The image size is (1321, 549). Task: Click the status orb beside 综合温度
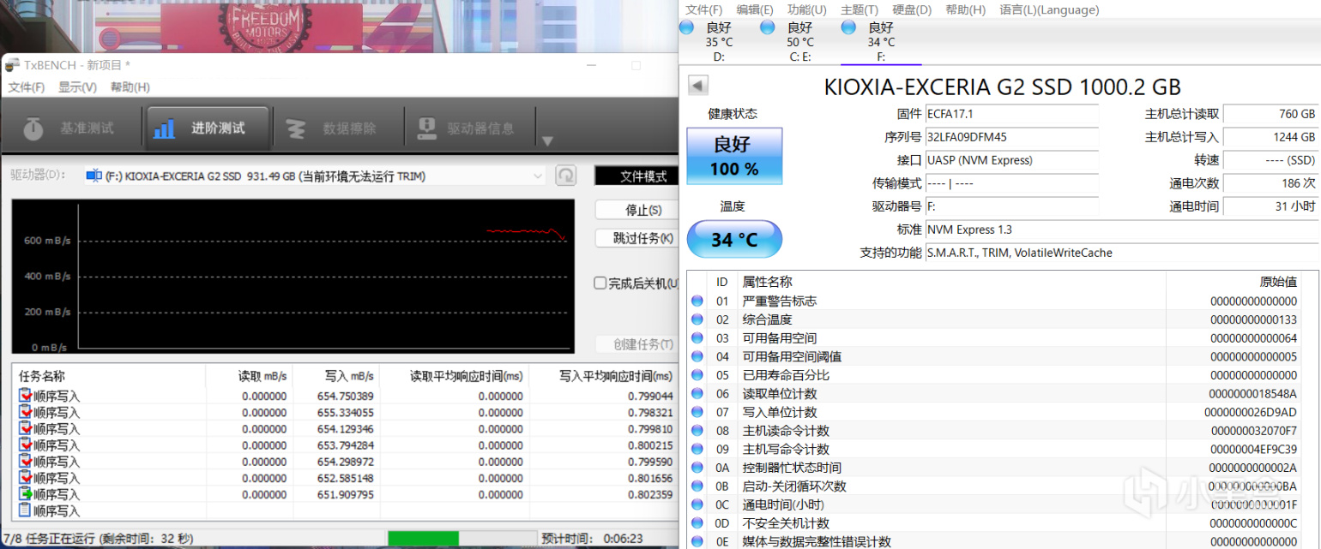(x=697, y=319)
